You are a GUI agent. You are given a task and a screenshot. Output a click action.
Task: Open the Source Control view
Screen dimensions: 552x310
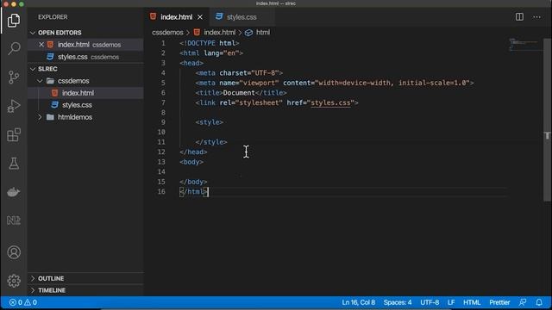click(x=14, y=77)
